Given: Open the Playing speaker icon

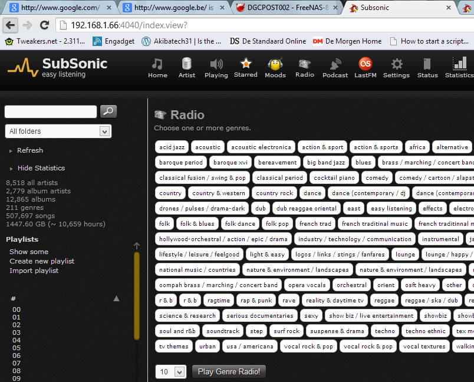Looking at the screenshot, I should point(216,64).
